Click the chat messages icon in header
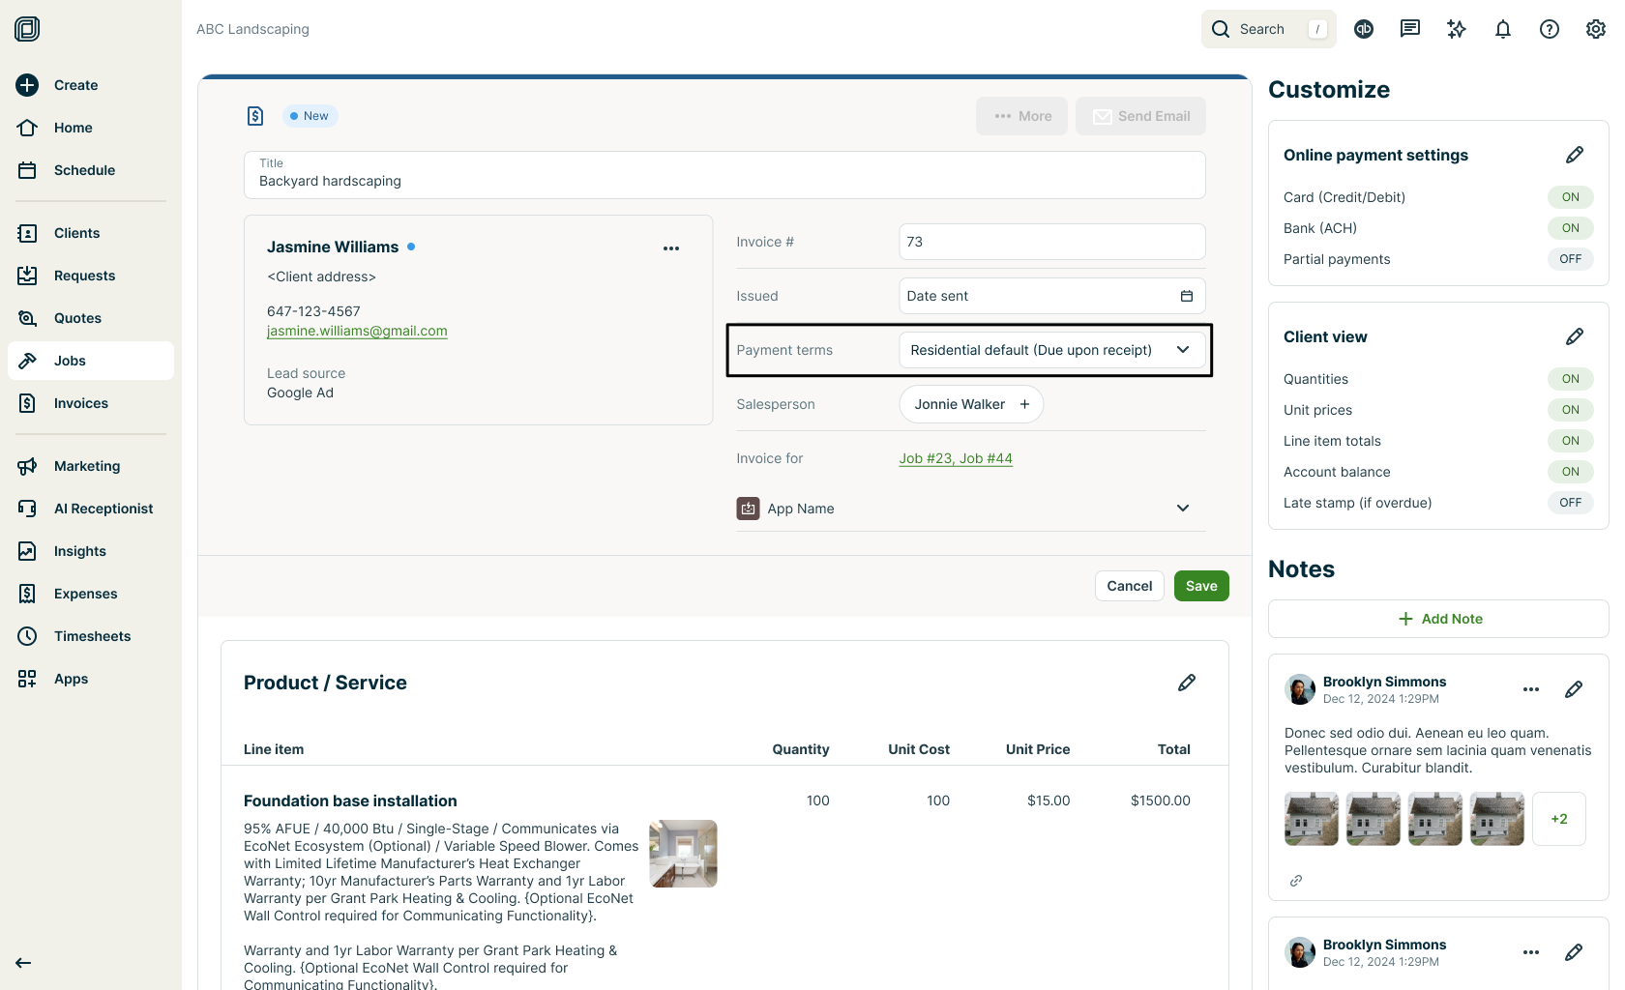This screenshot has width=1625, height=990. click(x=1409, y=29)
